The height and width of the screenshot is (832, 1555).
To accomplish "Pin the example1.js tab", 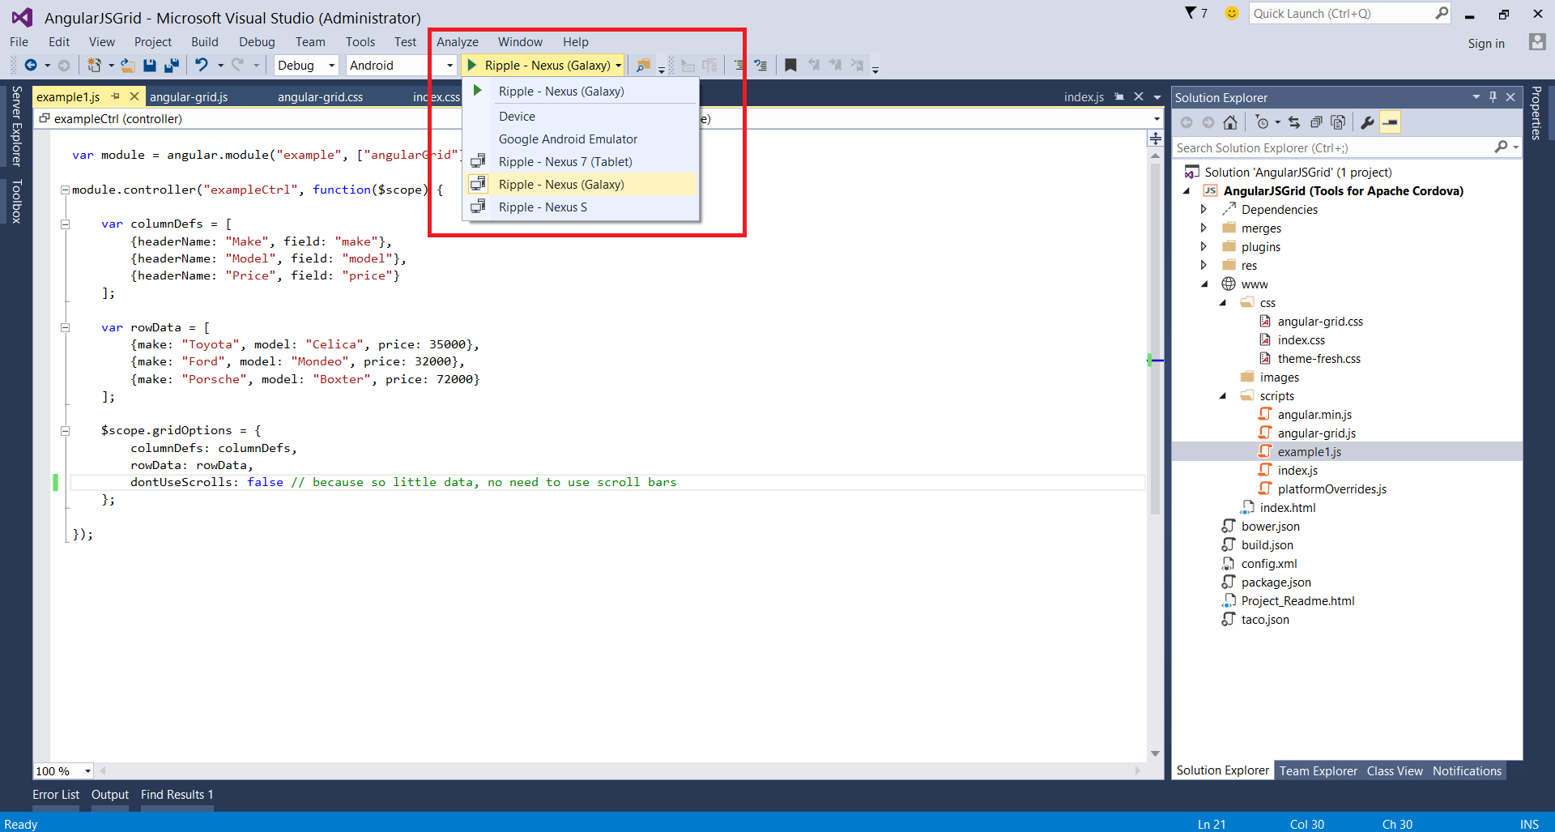I will pyautogui.click(x=116, y=96).
